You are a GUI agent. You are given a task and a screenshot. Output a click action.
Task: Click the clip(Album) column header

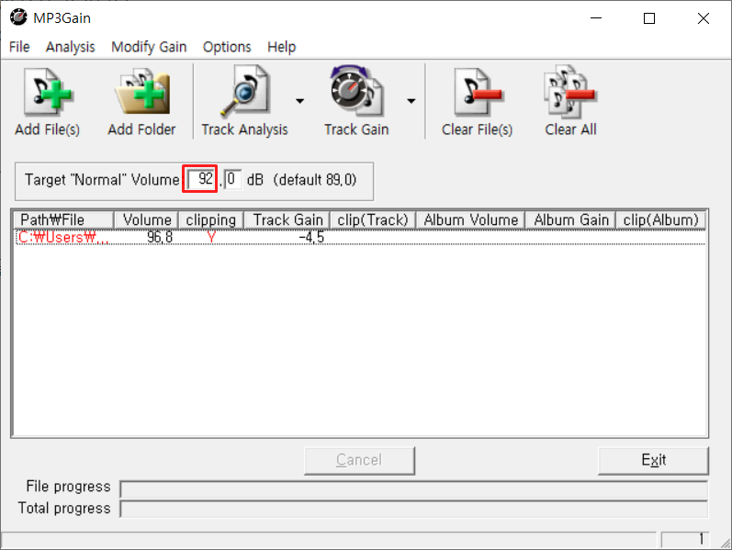coord(660,219)
